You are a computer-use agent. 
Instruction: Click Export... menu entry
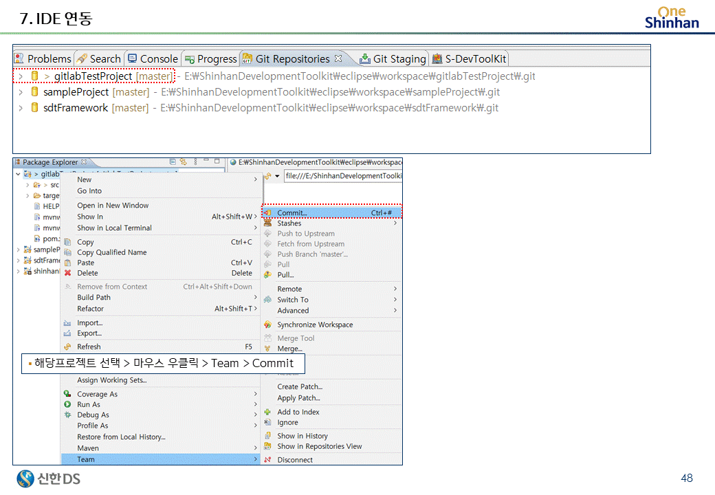160,333
